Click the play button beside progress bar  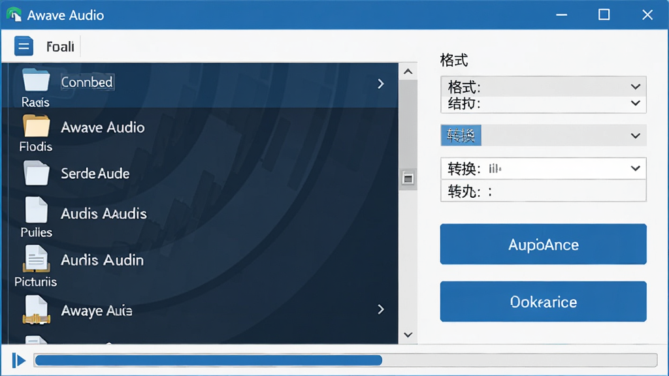[x=18, y=360]
